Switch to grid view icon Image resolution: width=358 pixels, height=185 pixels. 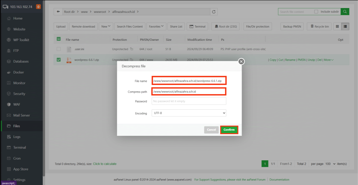click(337, 26)
